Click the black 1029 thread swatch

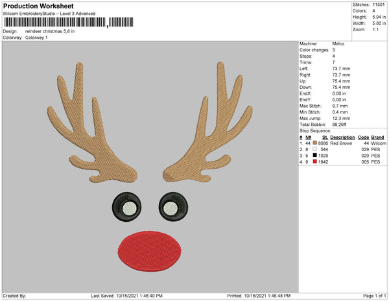[315, 155]
